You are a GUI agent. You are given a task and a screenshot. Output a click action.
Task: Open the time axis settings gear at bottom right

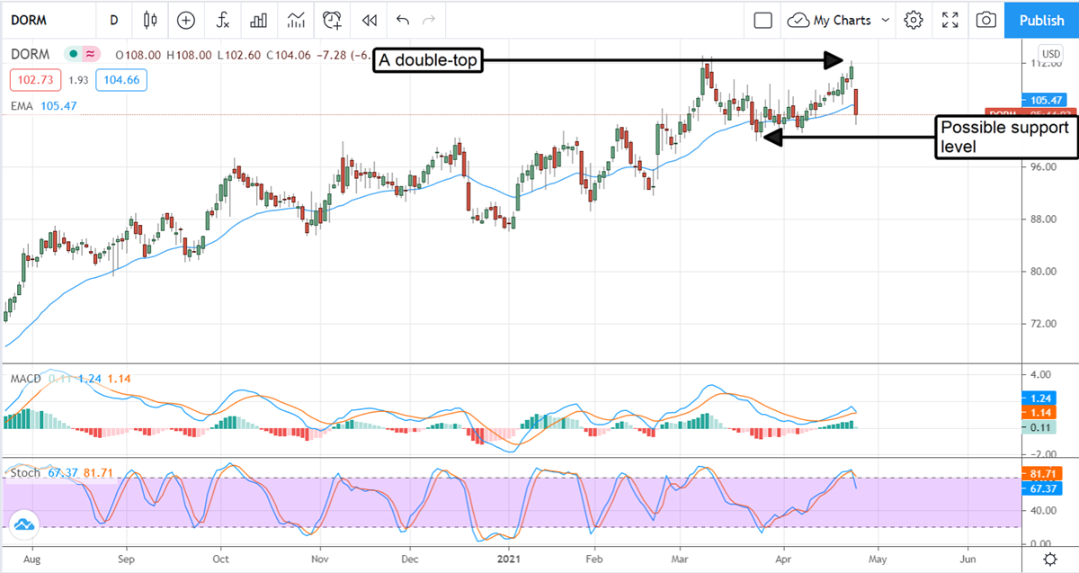pyautogui.click(x=1050, y=560)
